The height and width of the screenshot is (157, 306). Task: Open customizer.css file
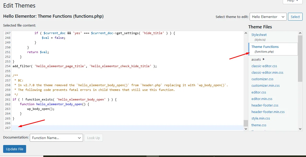point(262,79)
